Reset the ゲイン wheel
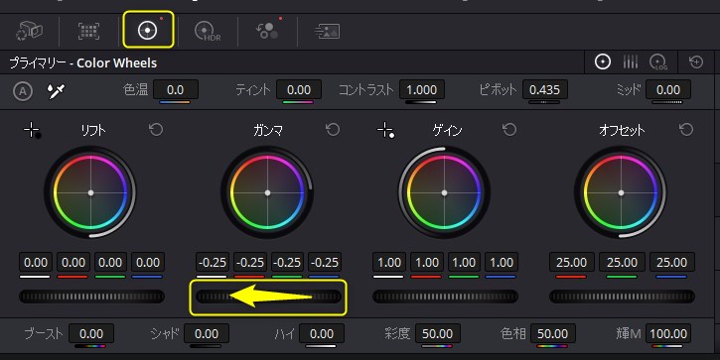Image resolution: width=720 pixels, height=360 pixels. tap(509, 130)
